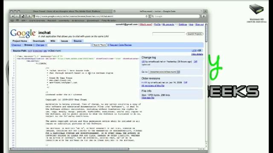Open the Issues tab
Image resolution: width=273 pixels, height=153 pixels.
(x=64, y=41)
